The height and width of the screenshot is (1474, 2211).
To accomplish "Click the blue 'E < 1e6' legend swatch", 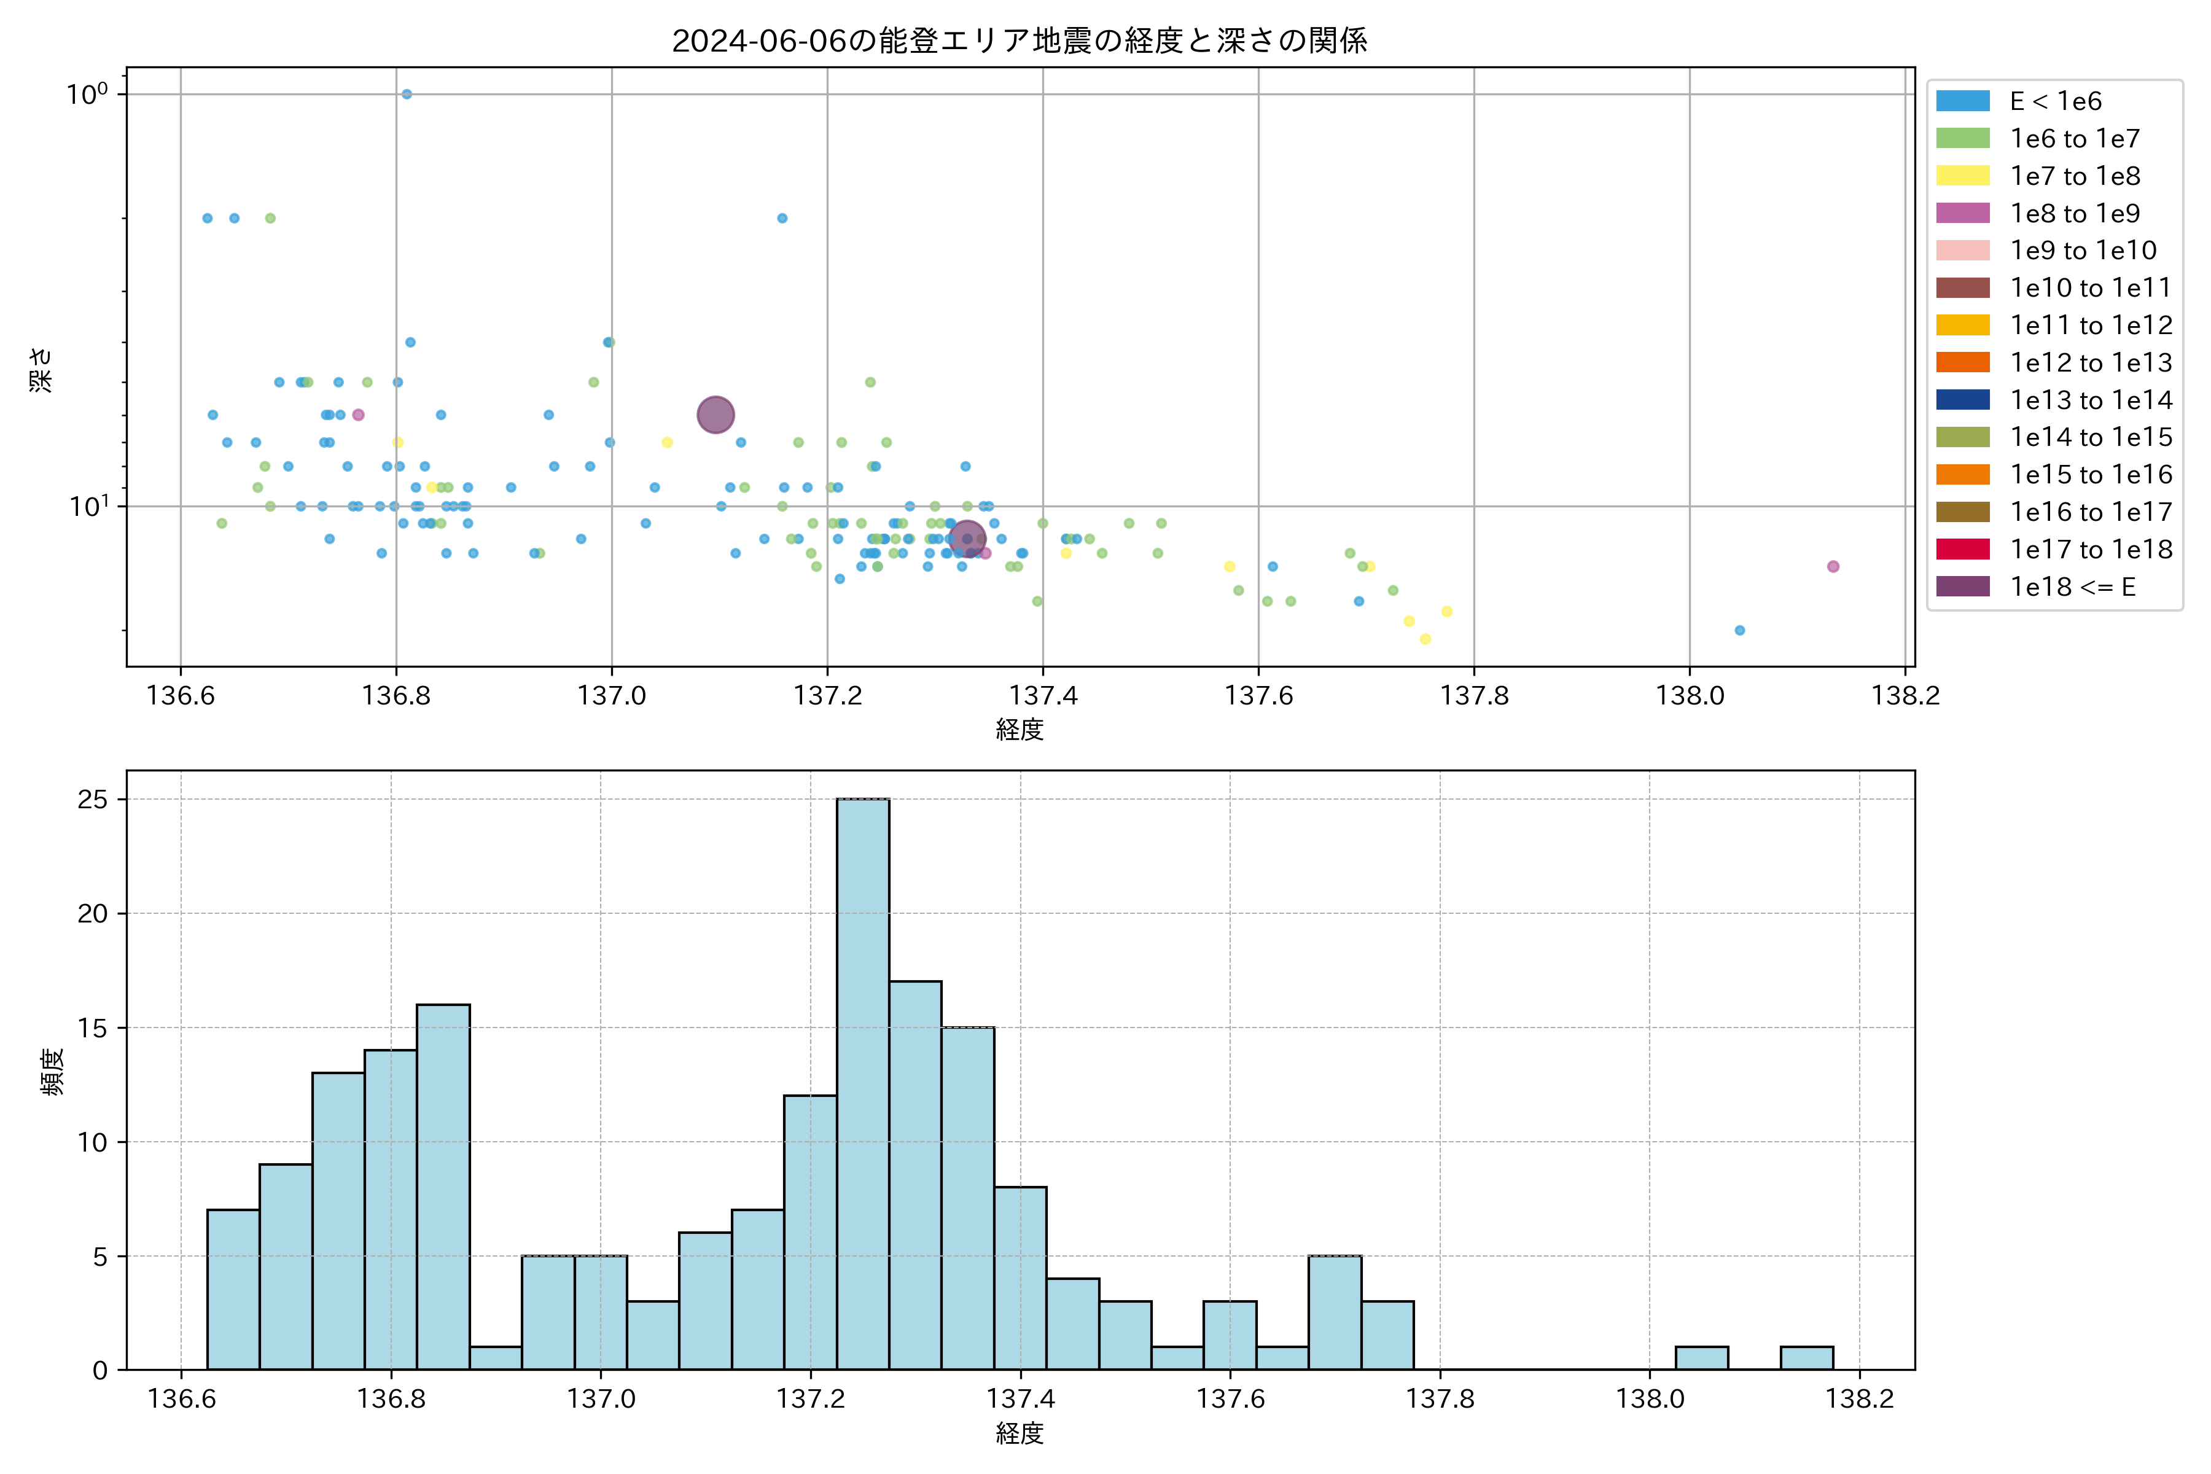I will (1963, 101).
